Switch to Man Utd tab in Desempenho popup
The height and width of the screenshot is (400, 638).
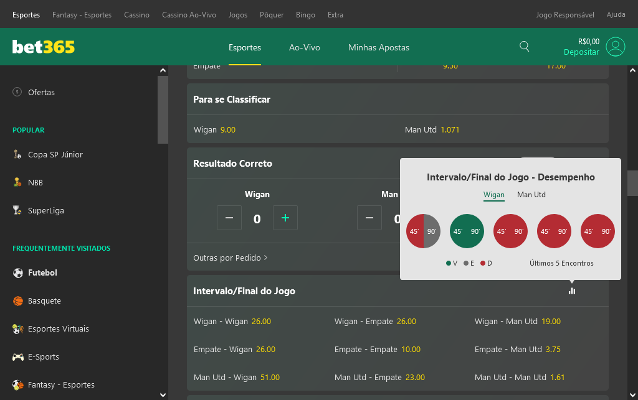[x=531, y=195]
